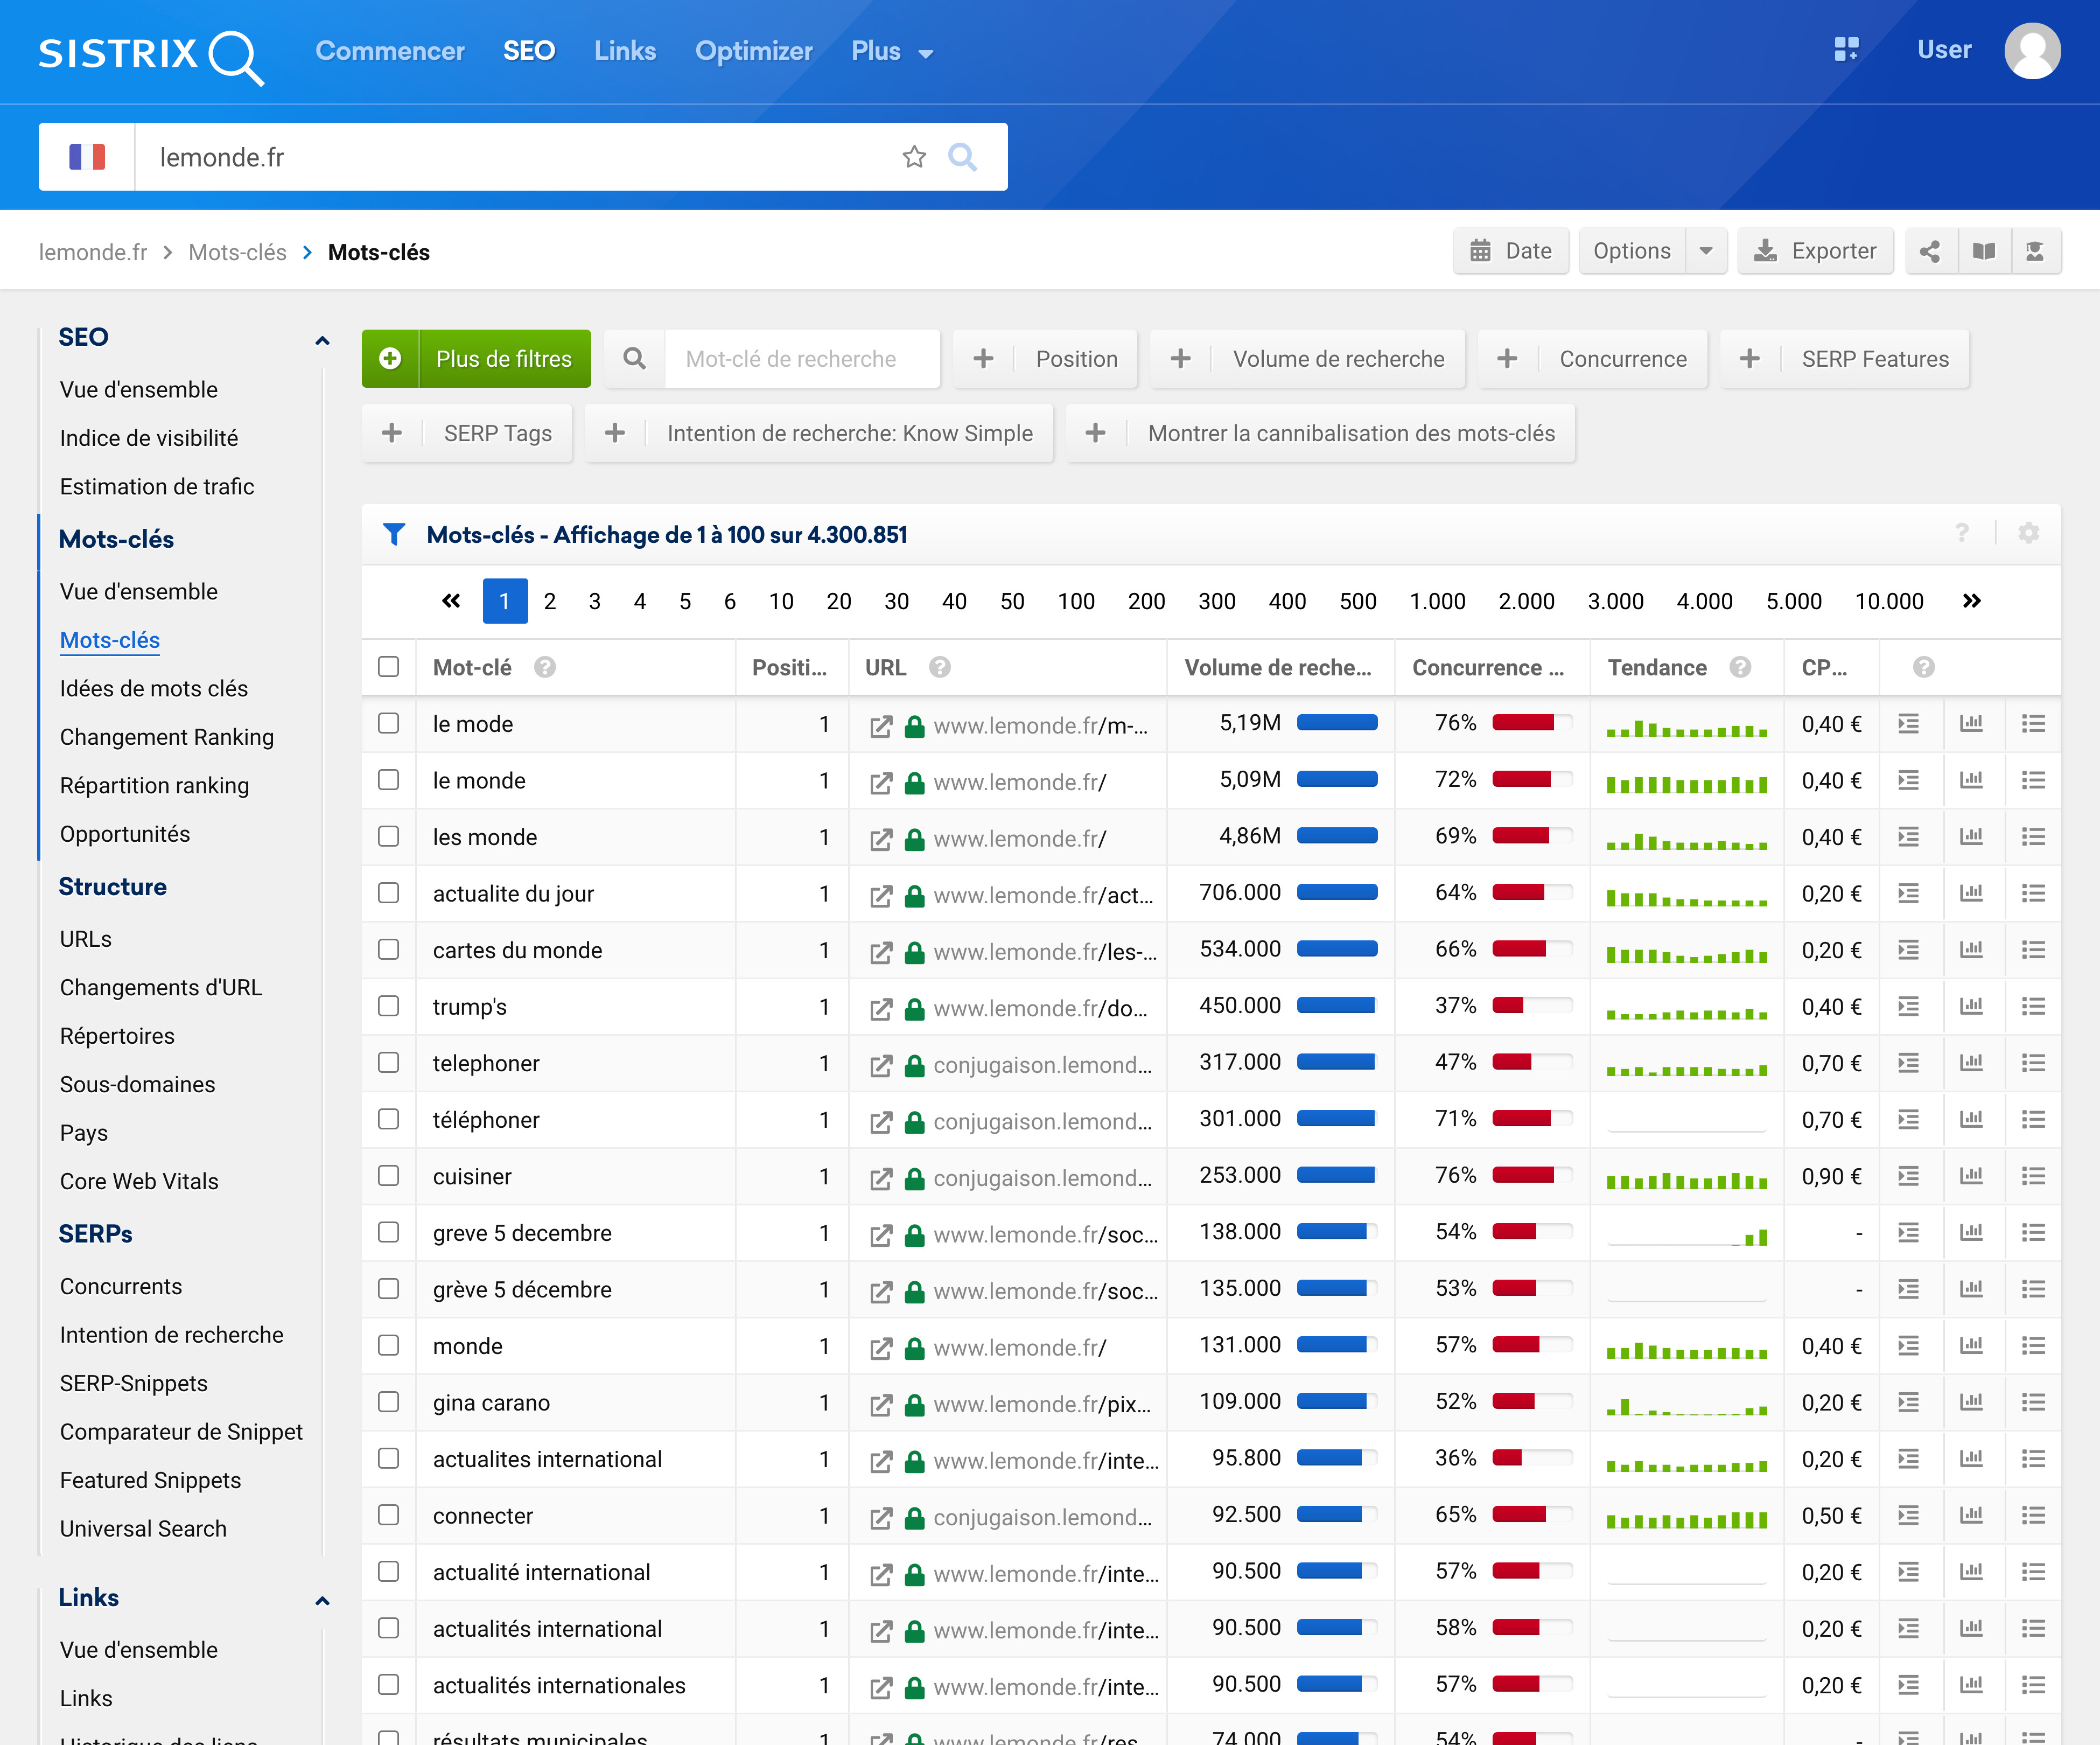Go to results page 2
This screenshot has height=1745, width=2100.
coord(549,601)
